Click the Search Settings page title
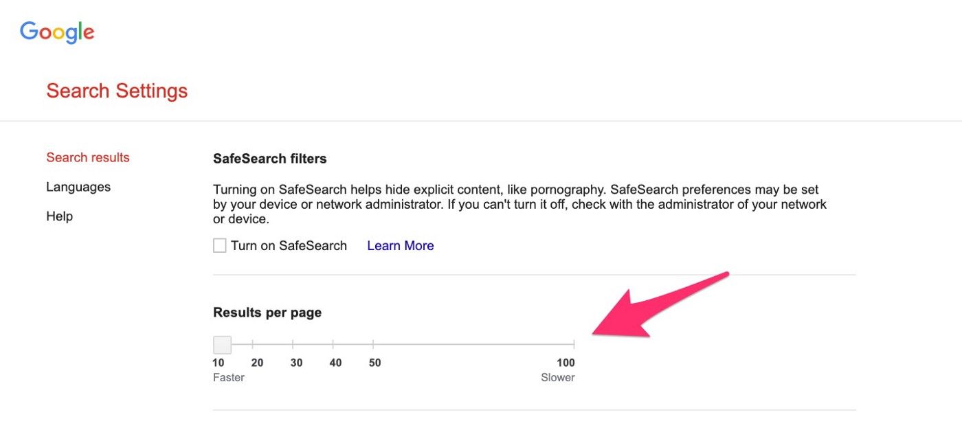The image size is (962, 428). 117,91
